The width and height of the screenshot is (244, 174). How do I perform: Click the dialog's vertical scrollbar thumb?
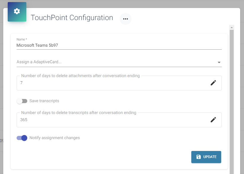[x=232, y=100]
